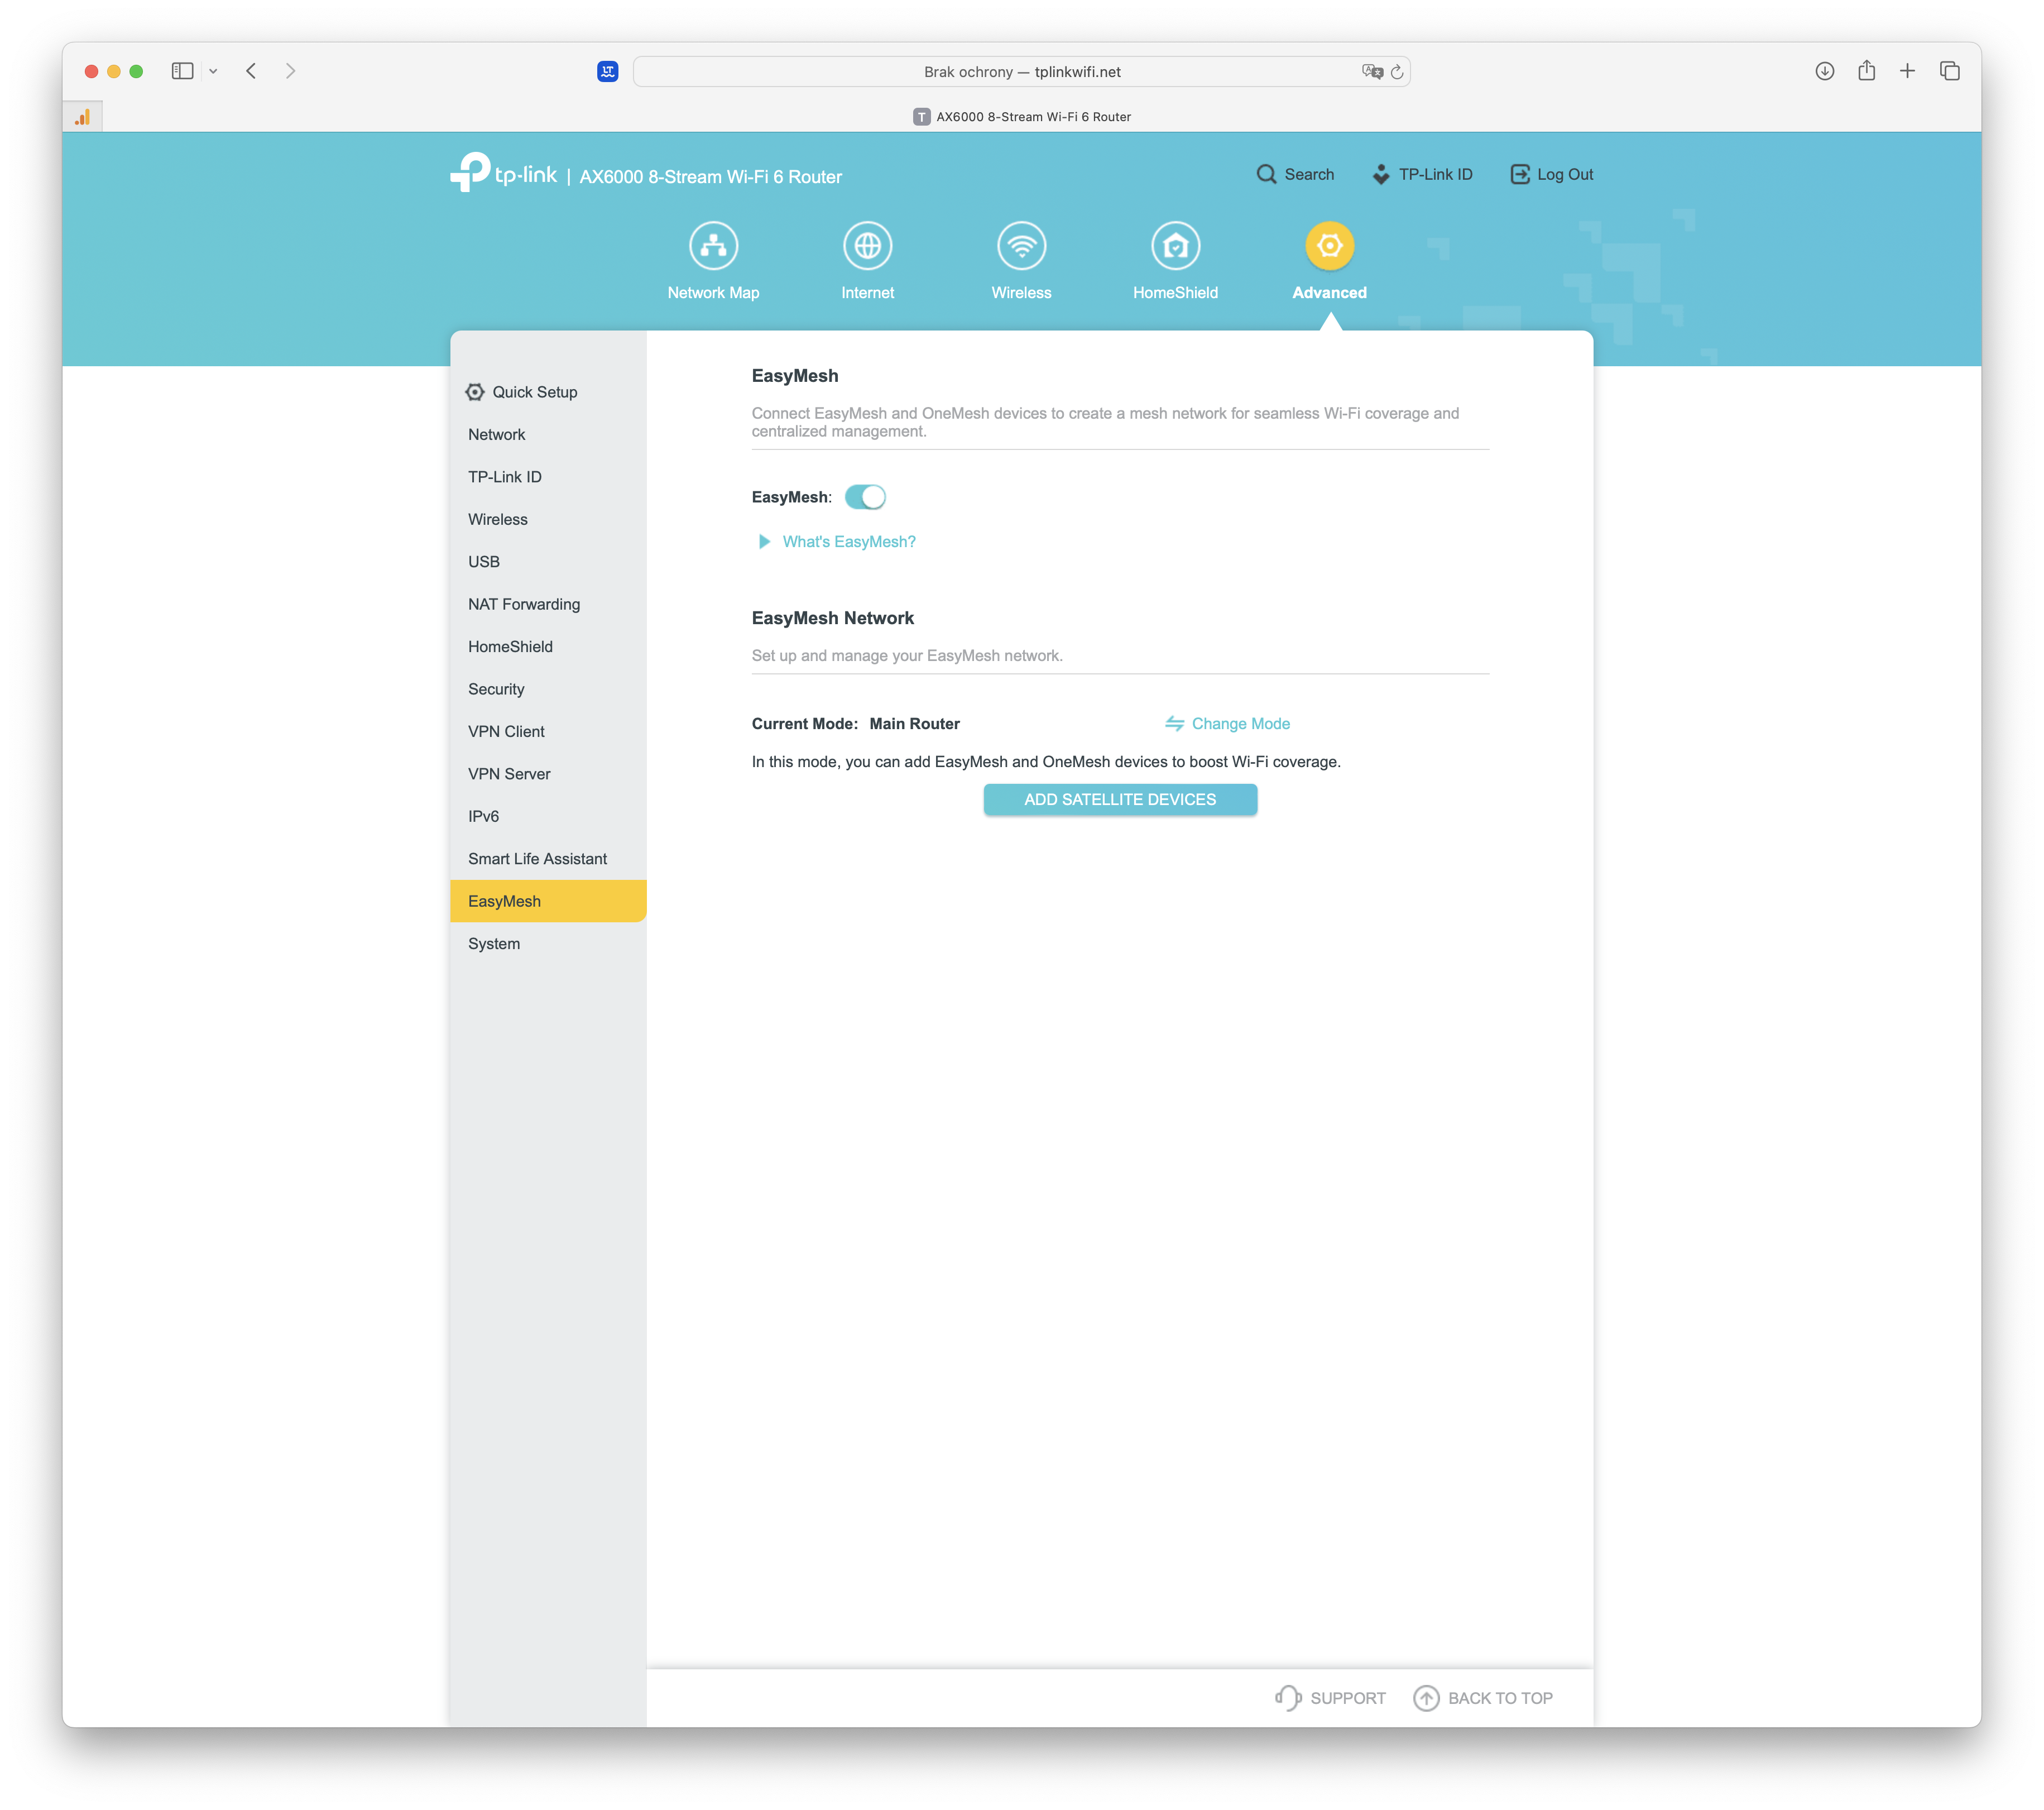Click Safari sidebar toggle icon

(182, 71)
